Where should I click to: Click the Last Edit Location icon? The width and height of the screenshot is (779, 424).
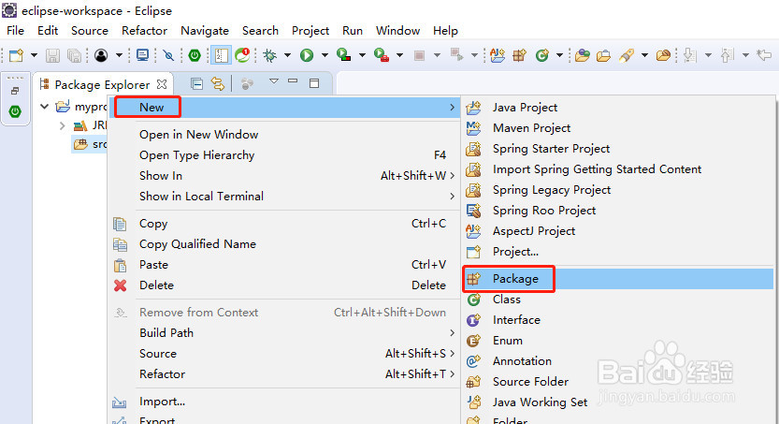pos(764,55)
